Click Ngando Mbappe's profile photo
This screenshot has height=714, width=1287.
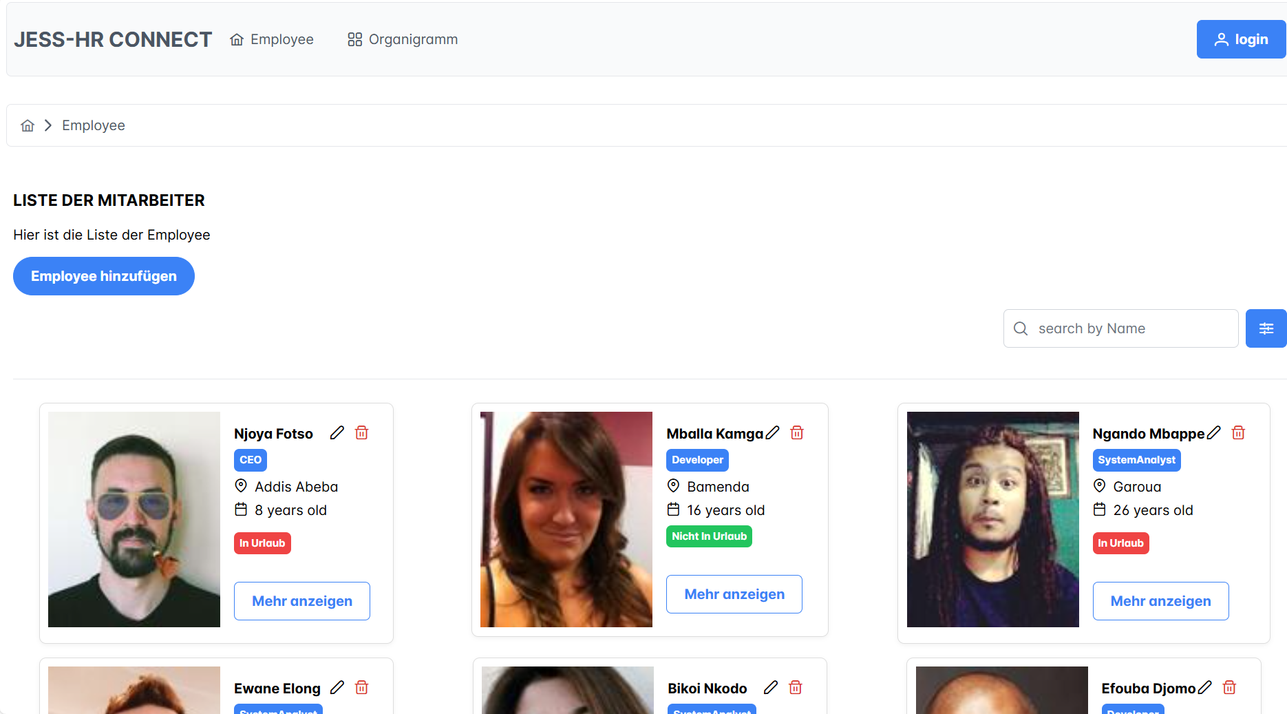tap(992, 519)
